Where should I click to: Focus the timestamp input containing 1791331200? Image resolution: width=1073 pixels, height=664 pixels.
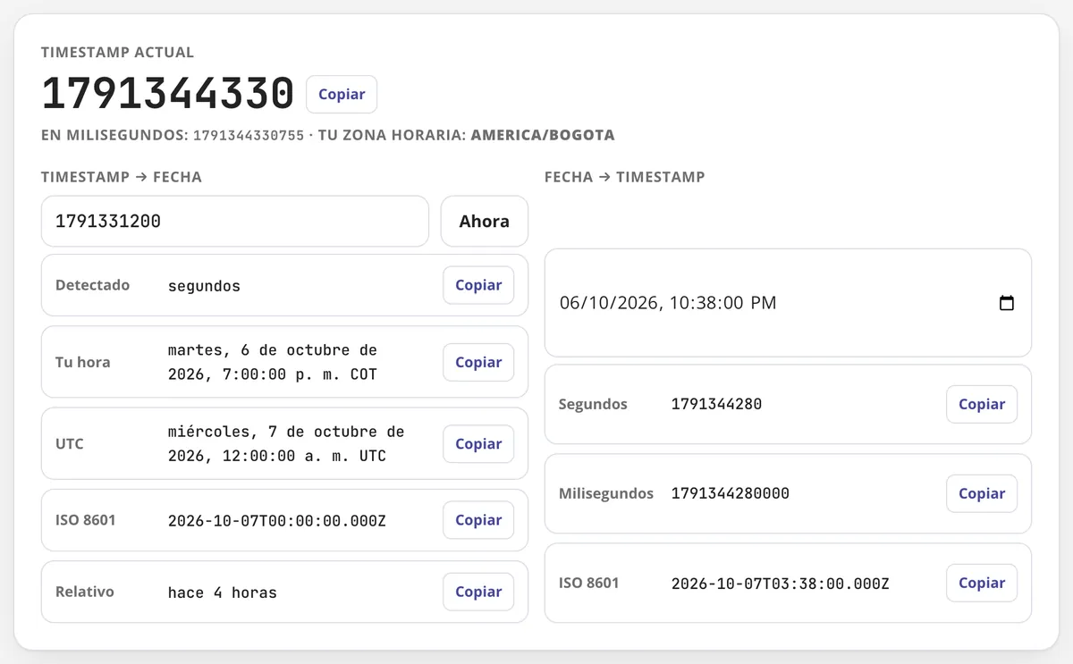click(x=235, y=222)
